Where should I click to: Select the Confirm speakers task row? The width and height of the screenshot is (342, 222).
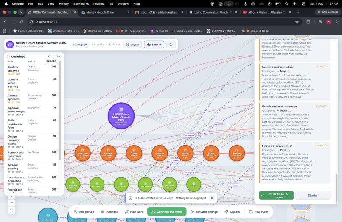click(32, 70)
